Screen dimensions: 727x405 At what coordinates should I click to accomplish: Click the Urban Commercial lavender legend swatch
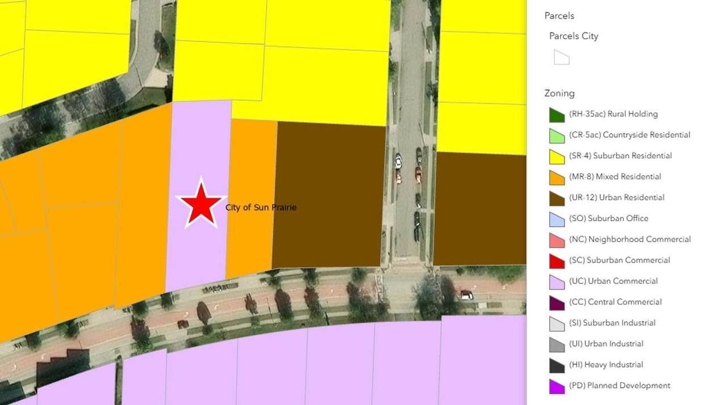pyautogui.click(x=557, y=282)
